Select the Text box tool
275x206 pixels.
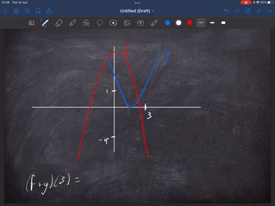coord(140,23)
